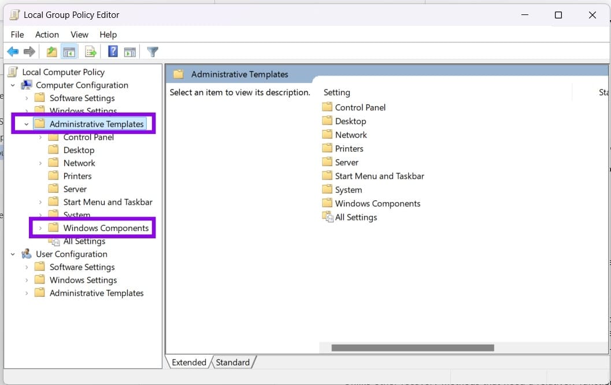Collapse the User Configuration node
Image resolution: width=611 pixels, height=385 pixels.
(x=13, y=254)
